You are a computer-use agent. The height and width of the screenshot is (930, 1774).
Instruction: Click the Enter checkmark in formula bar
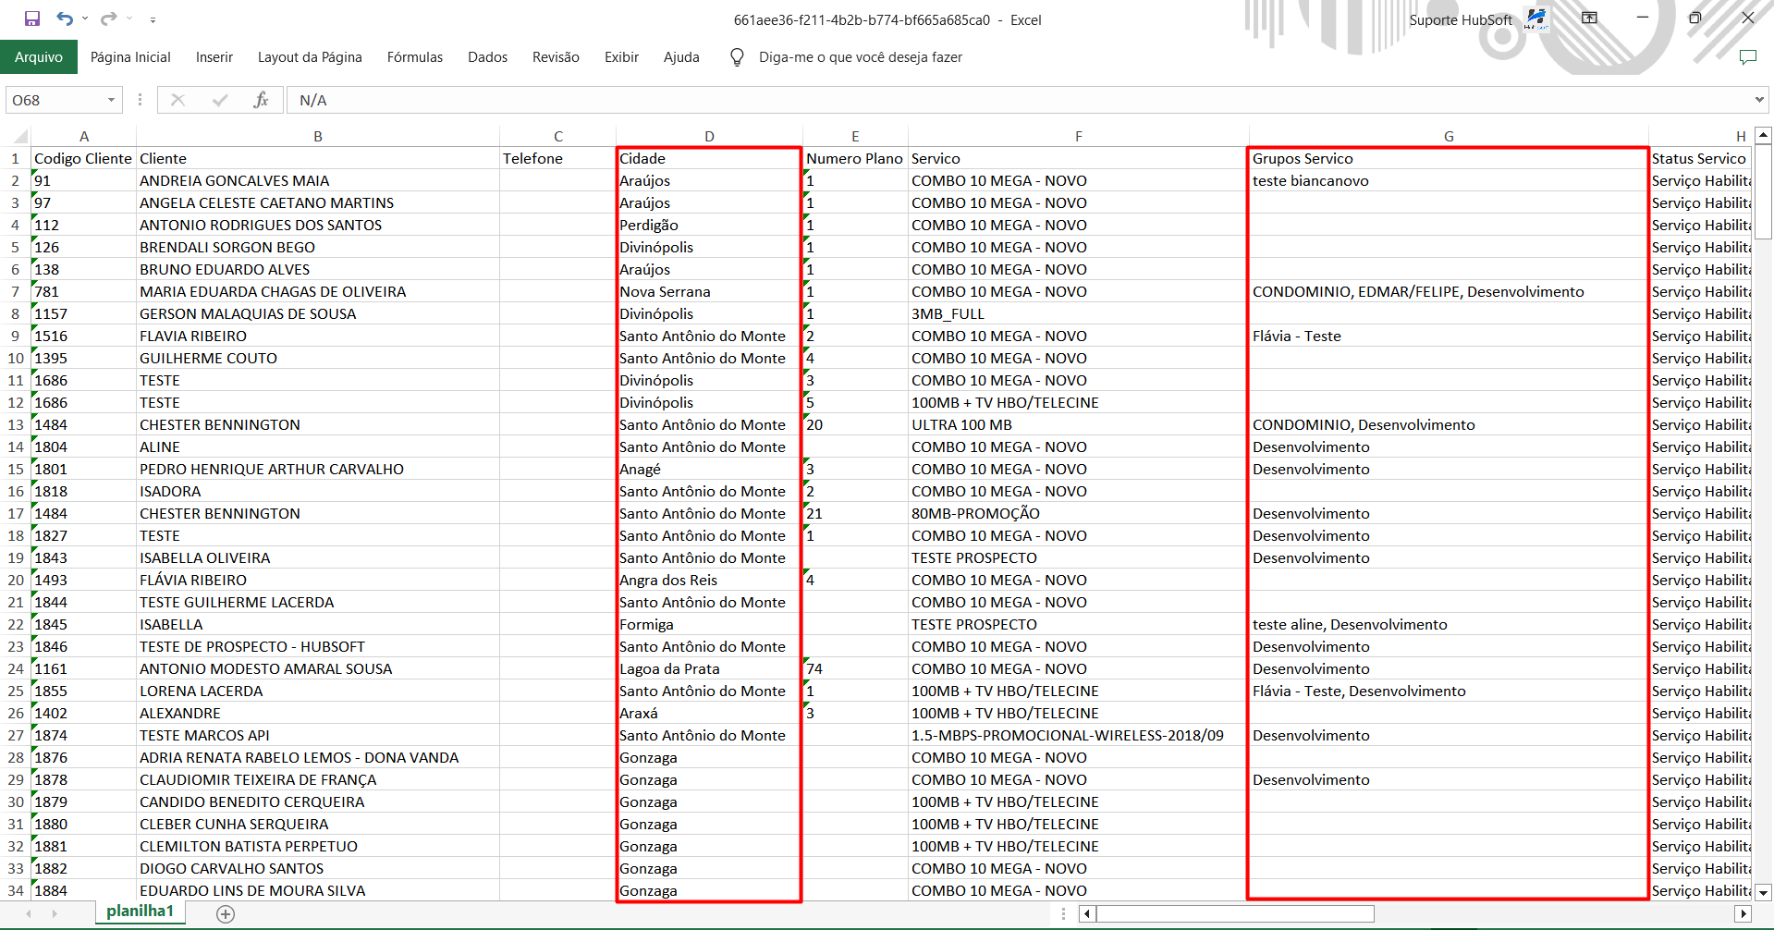pyautogui.click(x=220, y=100)
